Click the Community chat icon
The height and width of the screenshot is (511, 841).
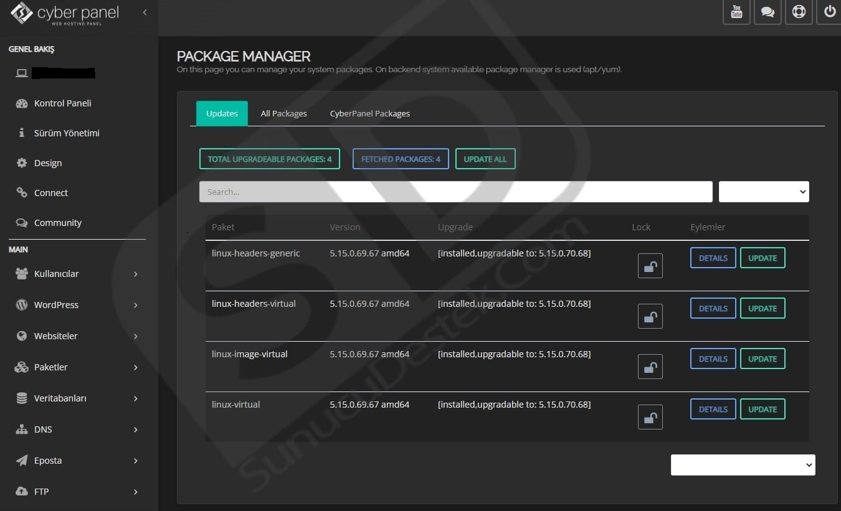(x=22, y=223)
